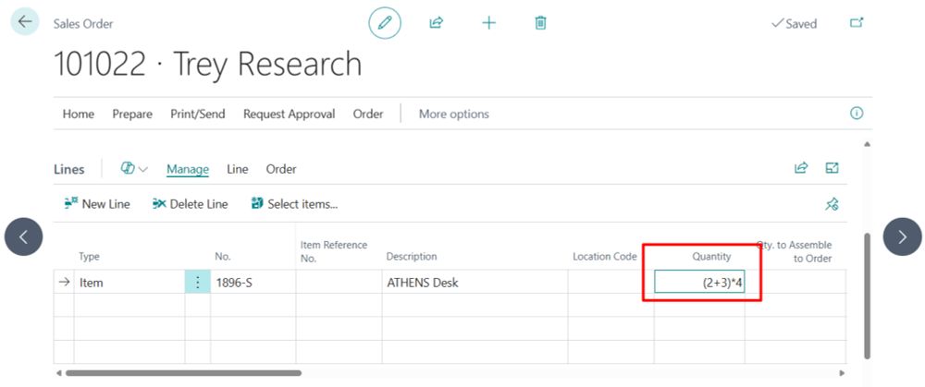
Task: Click the Copilot icon in Lines
Action: tap(127, 168)
